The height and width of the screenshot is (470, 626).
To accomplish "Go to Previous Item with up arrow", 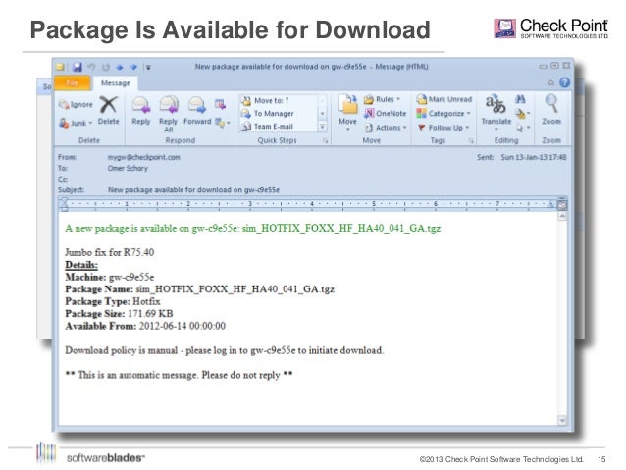I will [120, 67].
